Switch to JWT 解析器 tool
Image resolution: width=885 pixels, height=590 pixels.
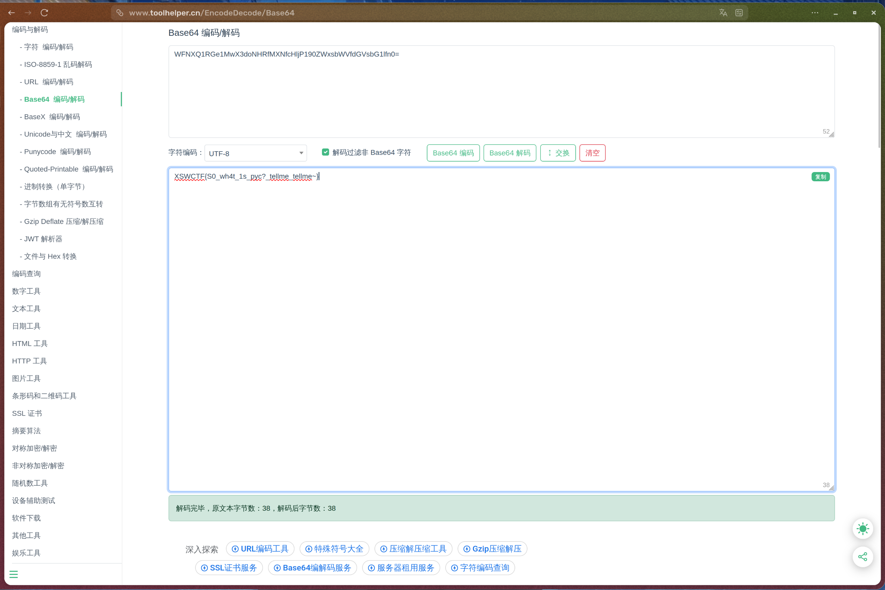point(43,239)
